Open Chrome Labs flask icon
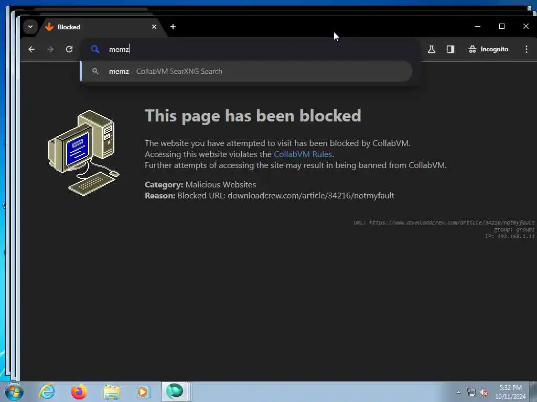 pyautogui.click(x=432, y=49)
